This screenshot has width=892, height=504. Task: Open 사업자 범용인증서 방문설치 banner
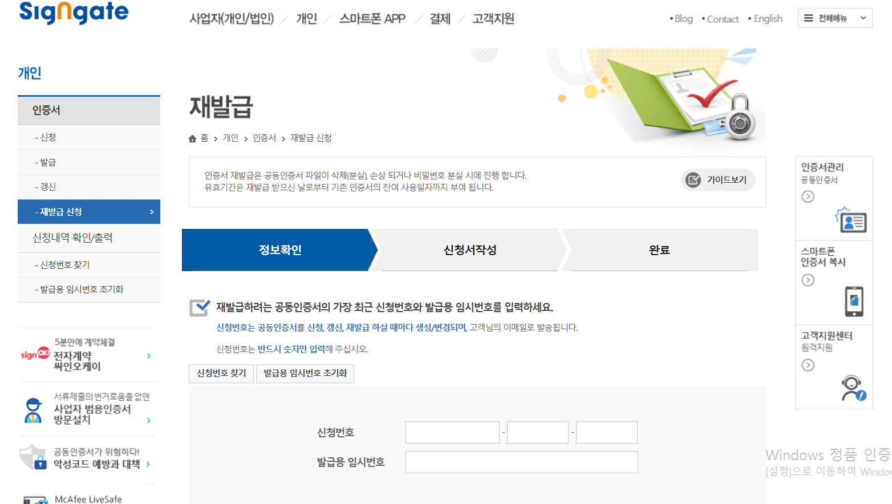tap(88, 409)
